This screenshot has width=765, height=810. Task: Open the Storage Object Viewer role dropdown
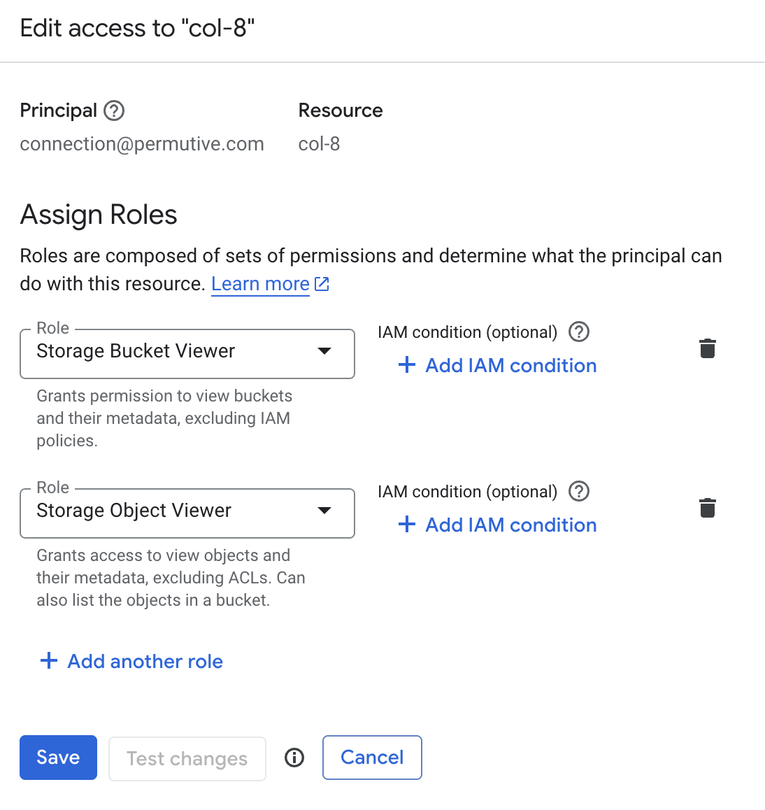pyautogui.click(x=187, y=513)
